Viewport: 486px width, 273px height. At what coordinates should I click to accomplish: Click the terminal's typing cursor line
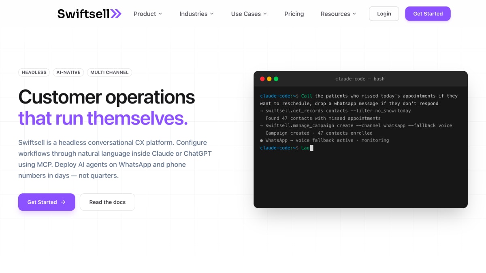[x=287, y=148]
